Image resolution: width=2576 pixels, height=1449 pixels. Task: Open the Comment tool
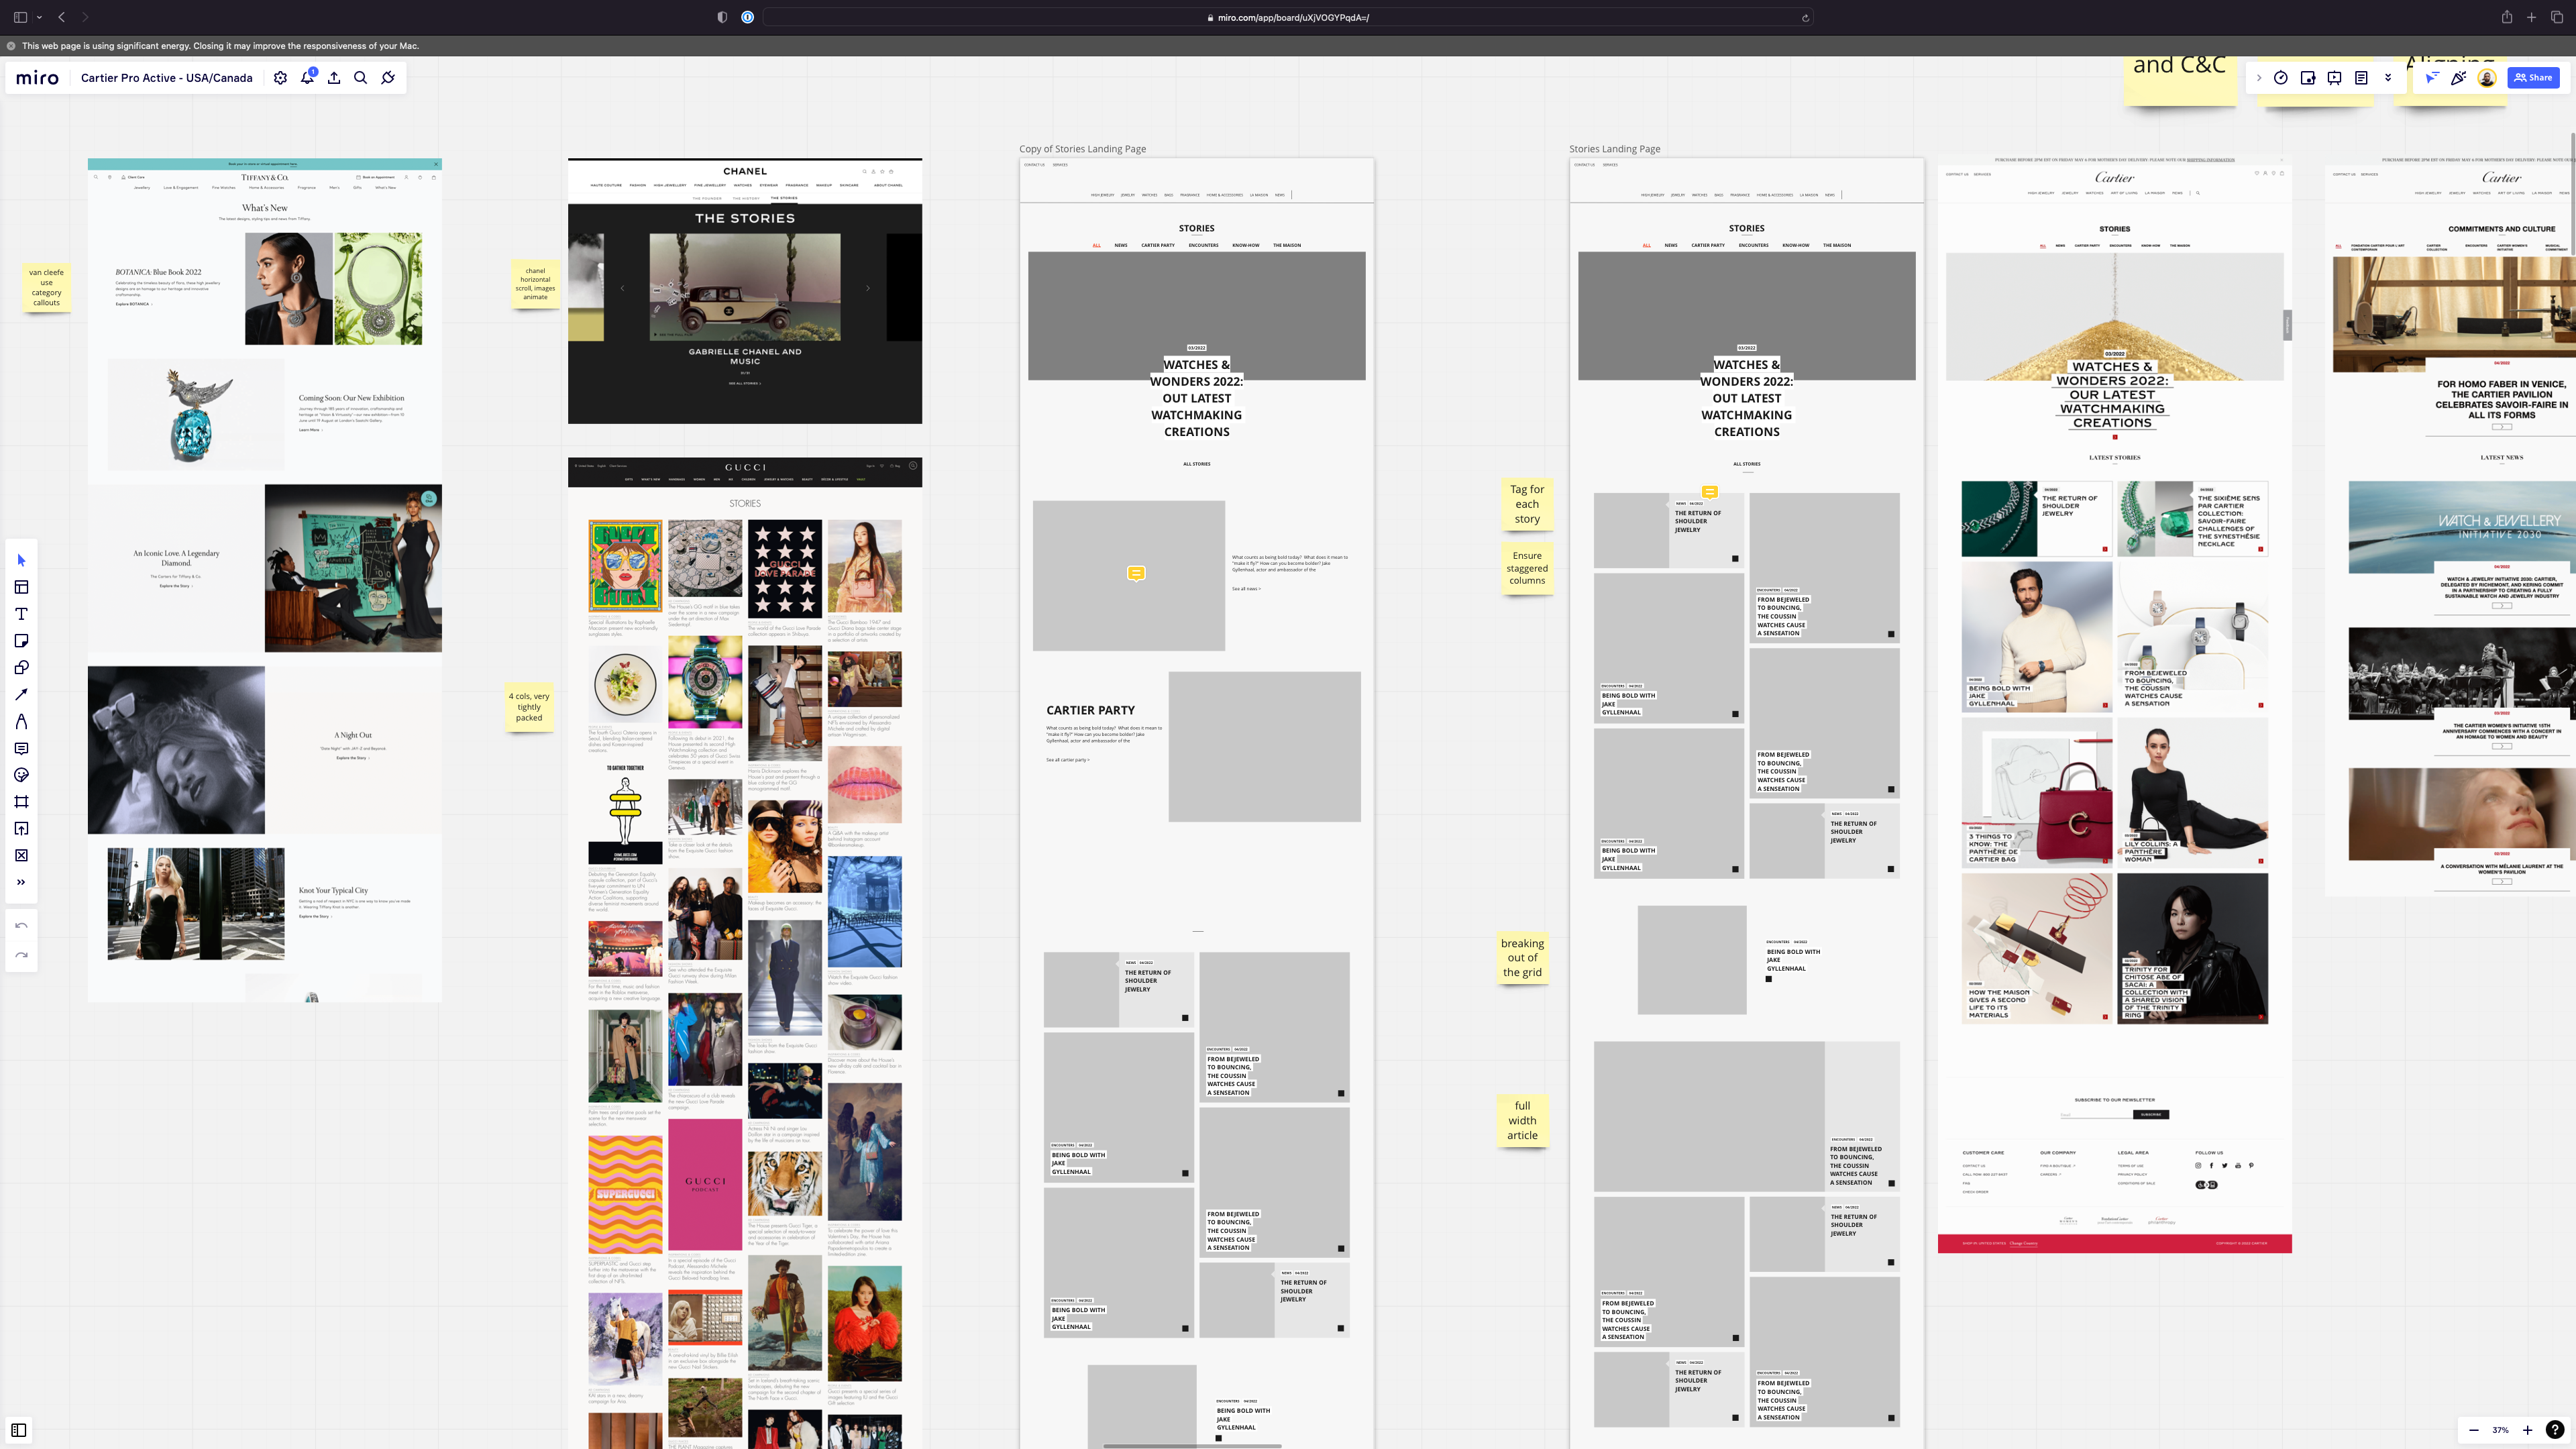(x=21, y=748)
